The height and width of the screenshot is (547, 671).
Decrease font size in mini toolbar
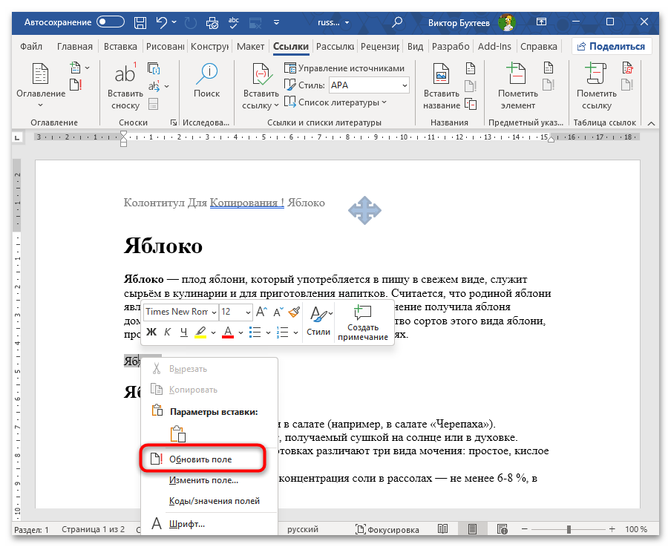pos(278,312)
